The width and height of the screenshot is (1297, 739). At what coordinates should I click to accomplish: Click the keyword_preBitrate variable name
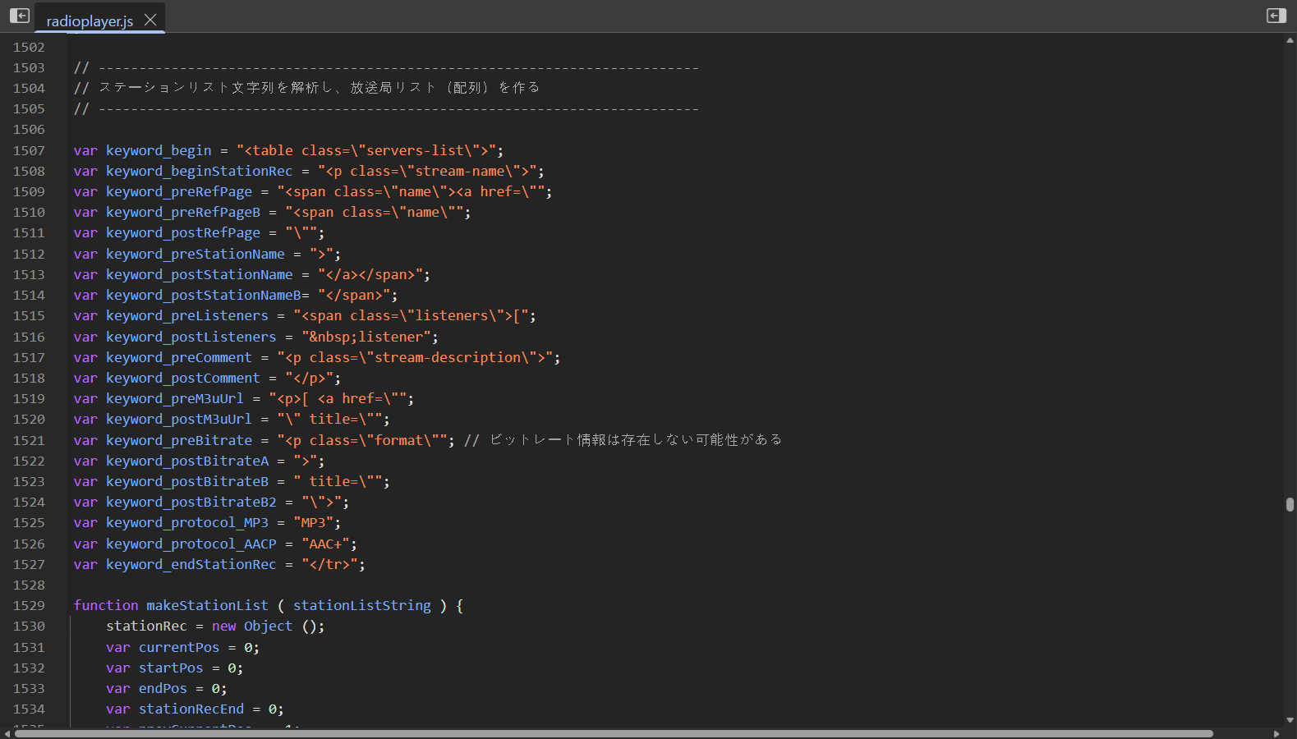coord(179,440)
